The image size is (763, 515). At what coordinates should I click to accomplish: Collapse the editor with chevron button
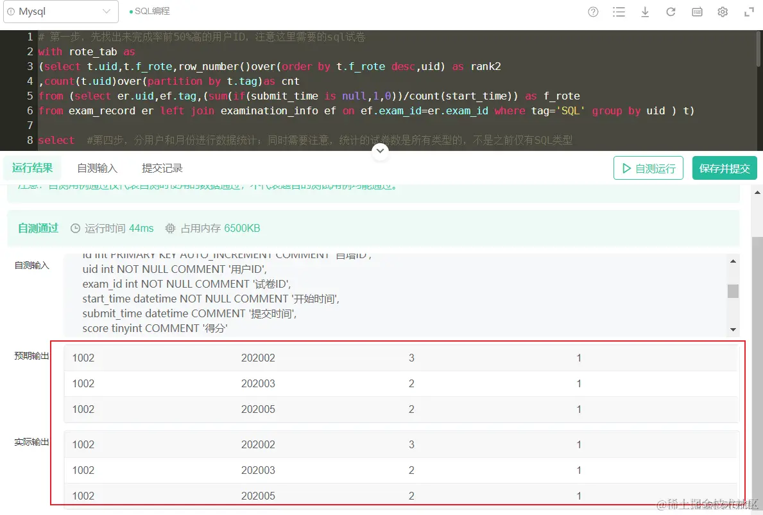click(x=380, y=151)
